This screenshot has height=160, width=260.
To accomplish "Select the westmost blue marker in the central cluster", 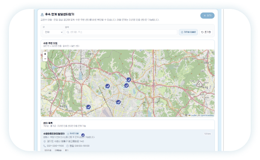I will coord(108,86).
